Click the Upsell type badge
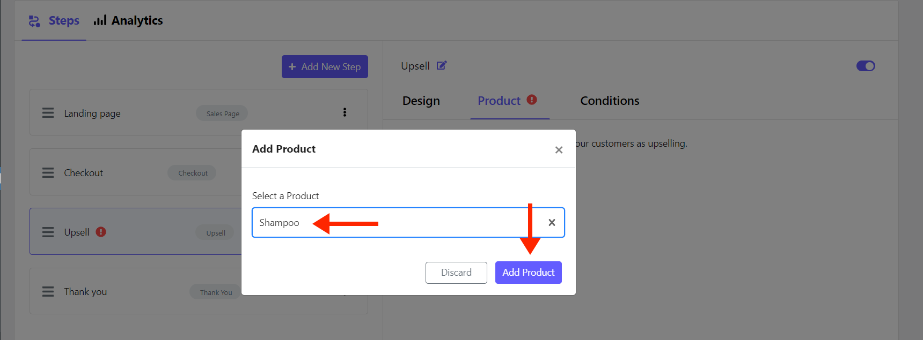The image size is (923, 340). point(216,233)
